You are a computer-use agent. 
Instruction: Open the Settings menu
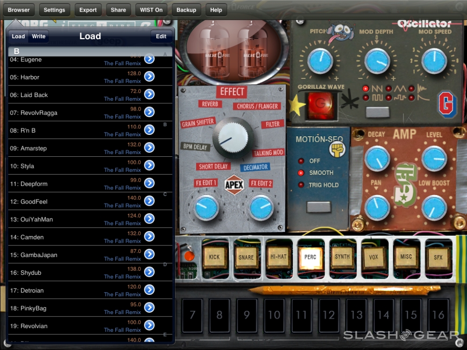tap(55, 10)
